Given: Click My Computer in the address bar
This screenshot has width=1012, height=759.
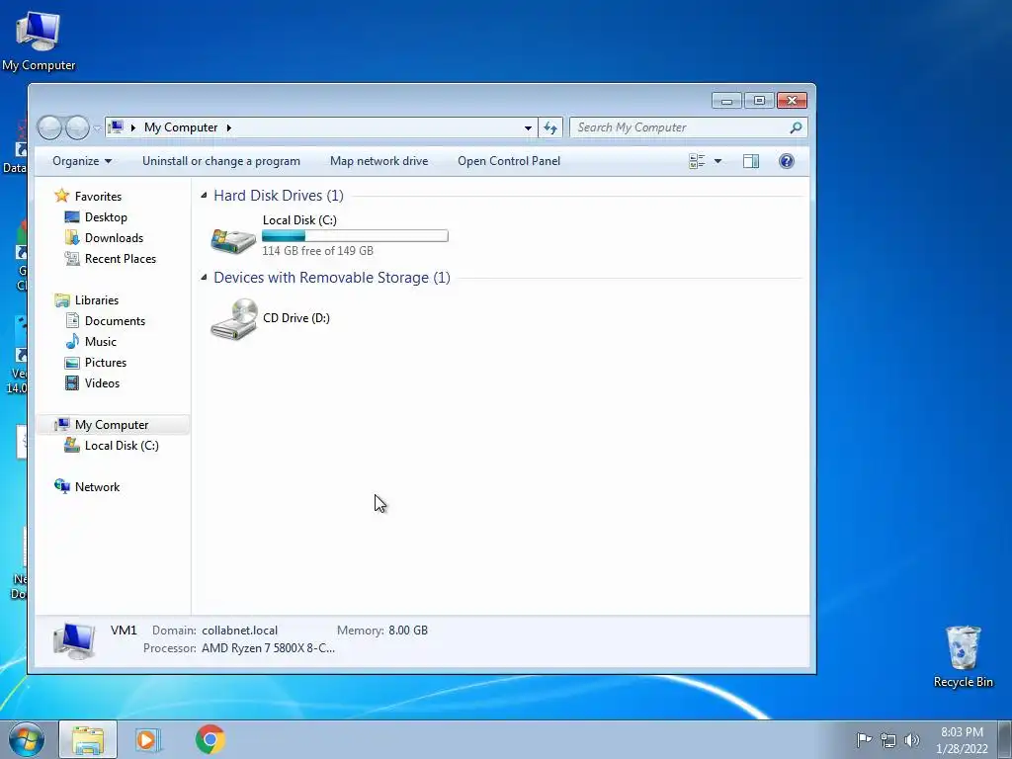Looking at the screenshot, I should pos(181,127).
